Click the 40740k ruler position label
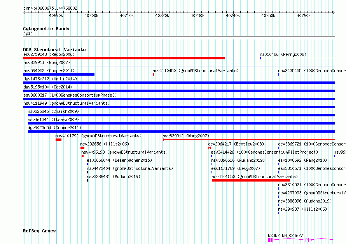 233,16
